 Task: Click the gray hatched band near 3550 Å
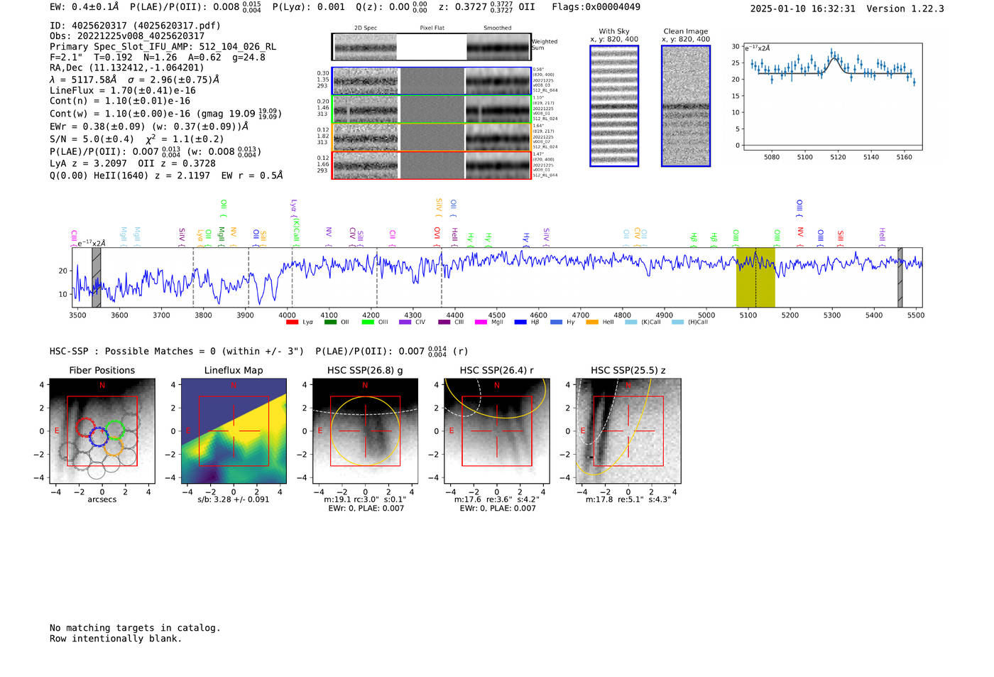click(x=97, y=277)
